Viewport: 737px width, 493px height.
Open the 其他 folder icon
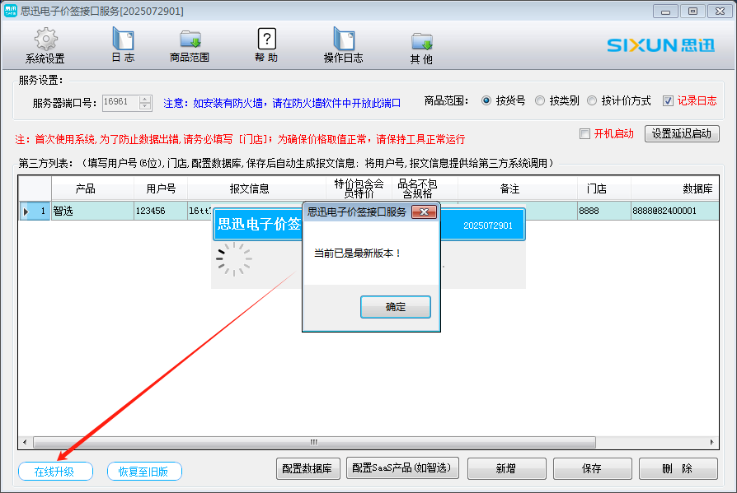coord(421,41)
